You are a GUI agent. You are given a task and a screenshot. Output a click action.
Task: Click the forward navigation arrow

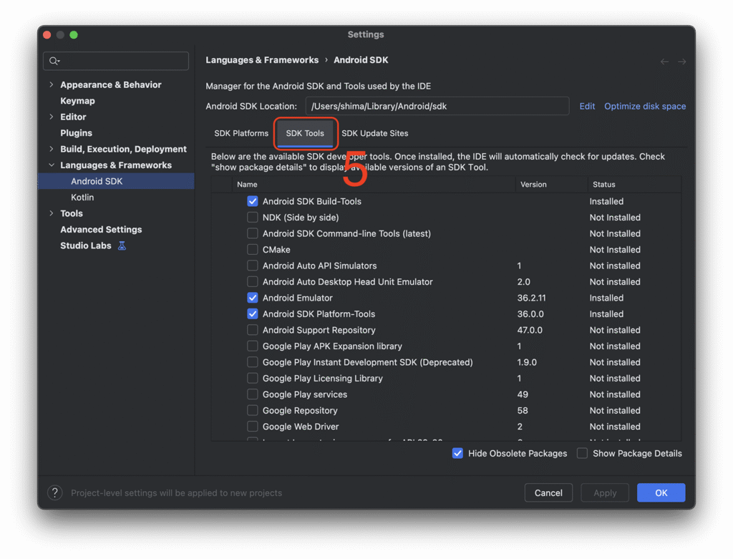point(681,62)
